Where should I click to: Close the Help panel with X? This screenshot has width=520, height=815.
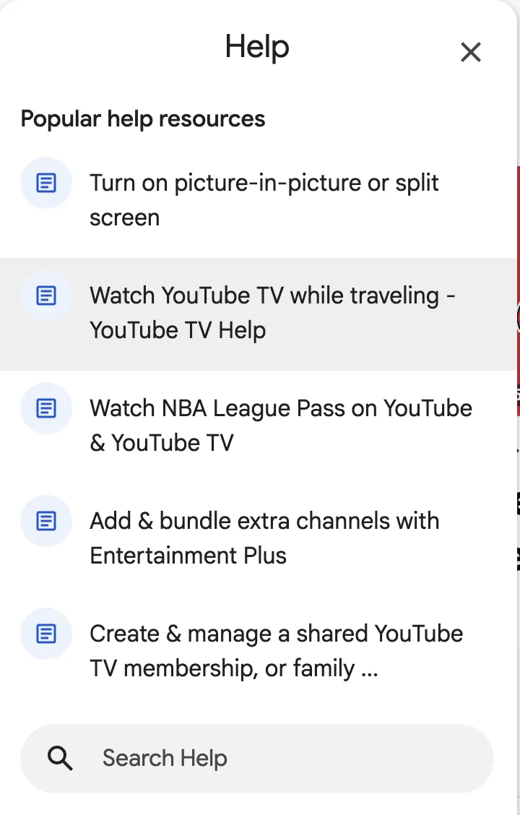click(x=471, y=52)
